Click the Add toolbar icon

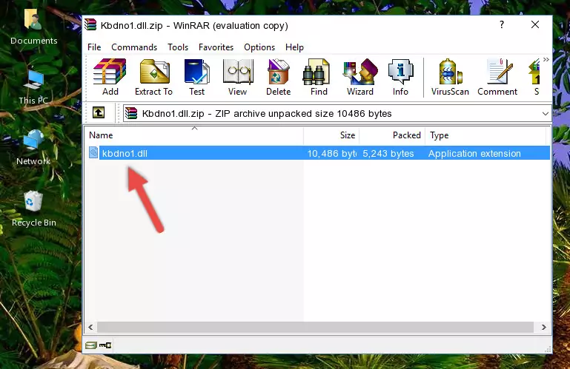110,78
